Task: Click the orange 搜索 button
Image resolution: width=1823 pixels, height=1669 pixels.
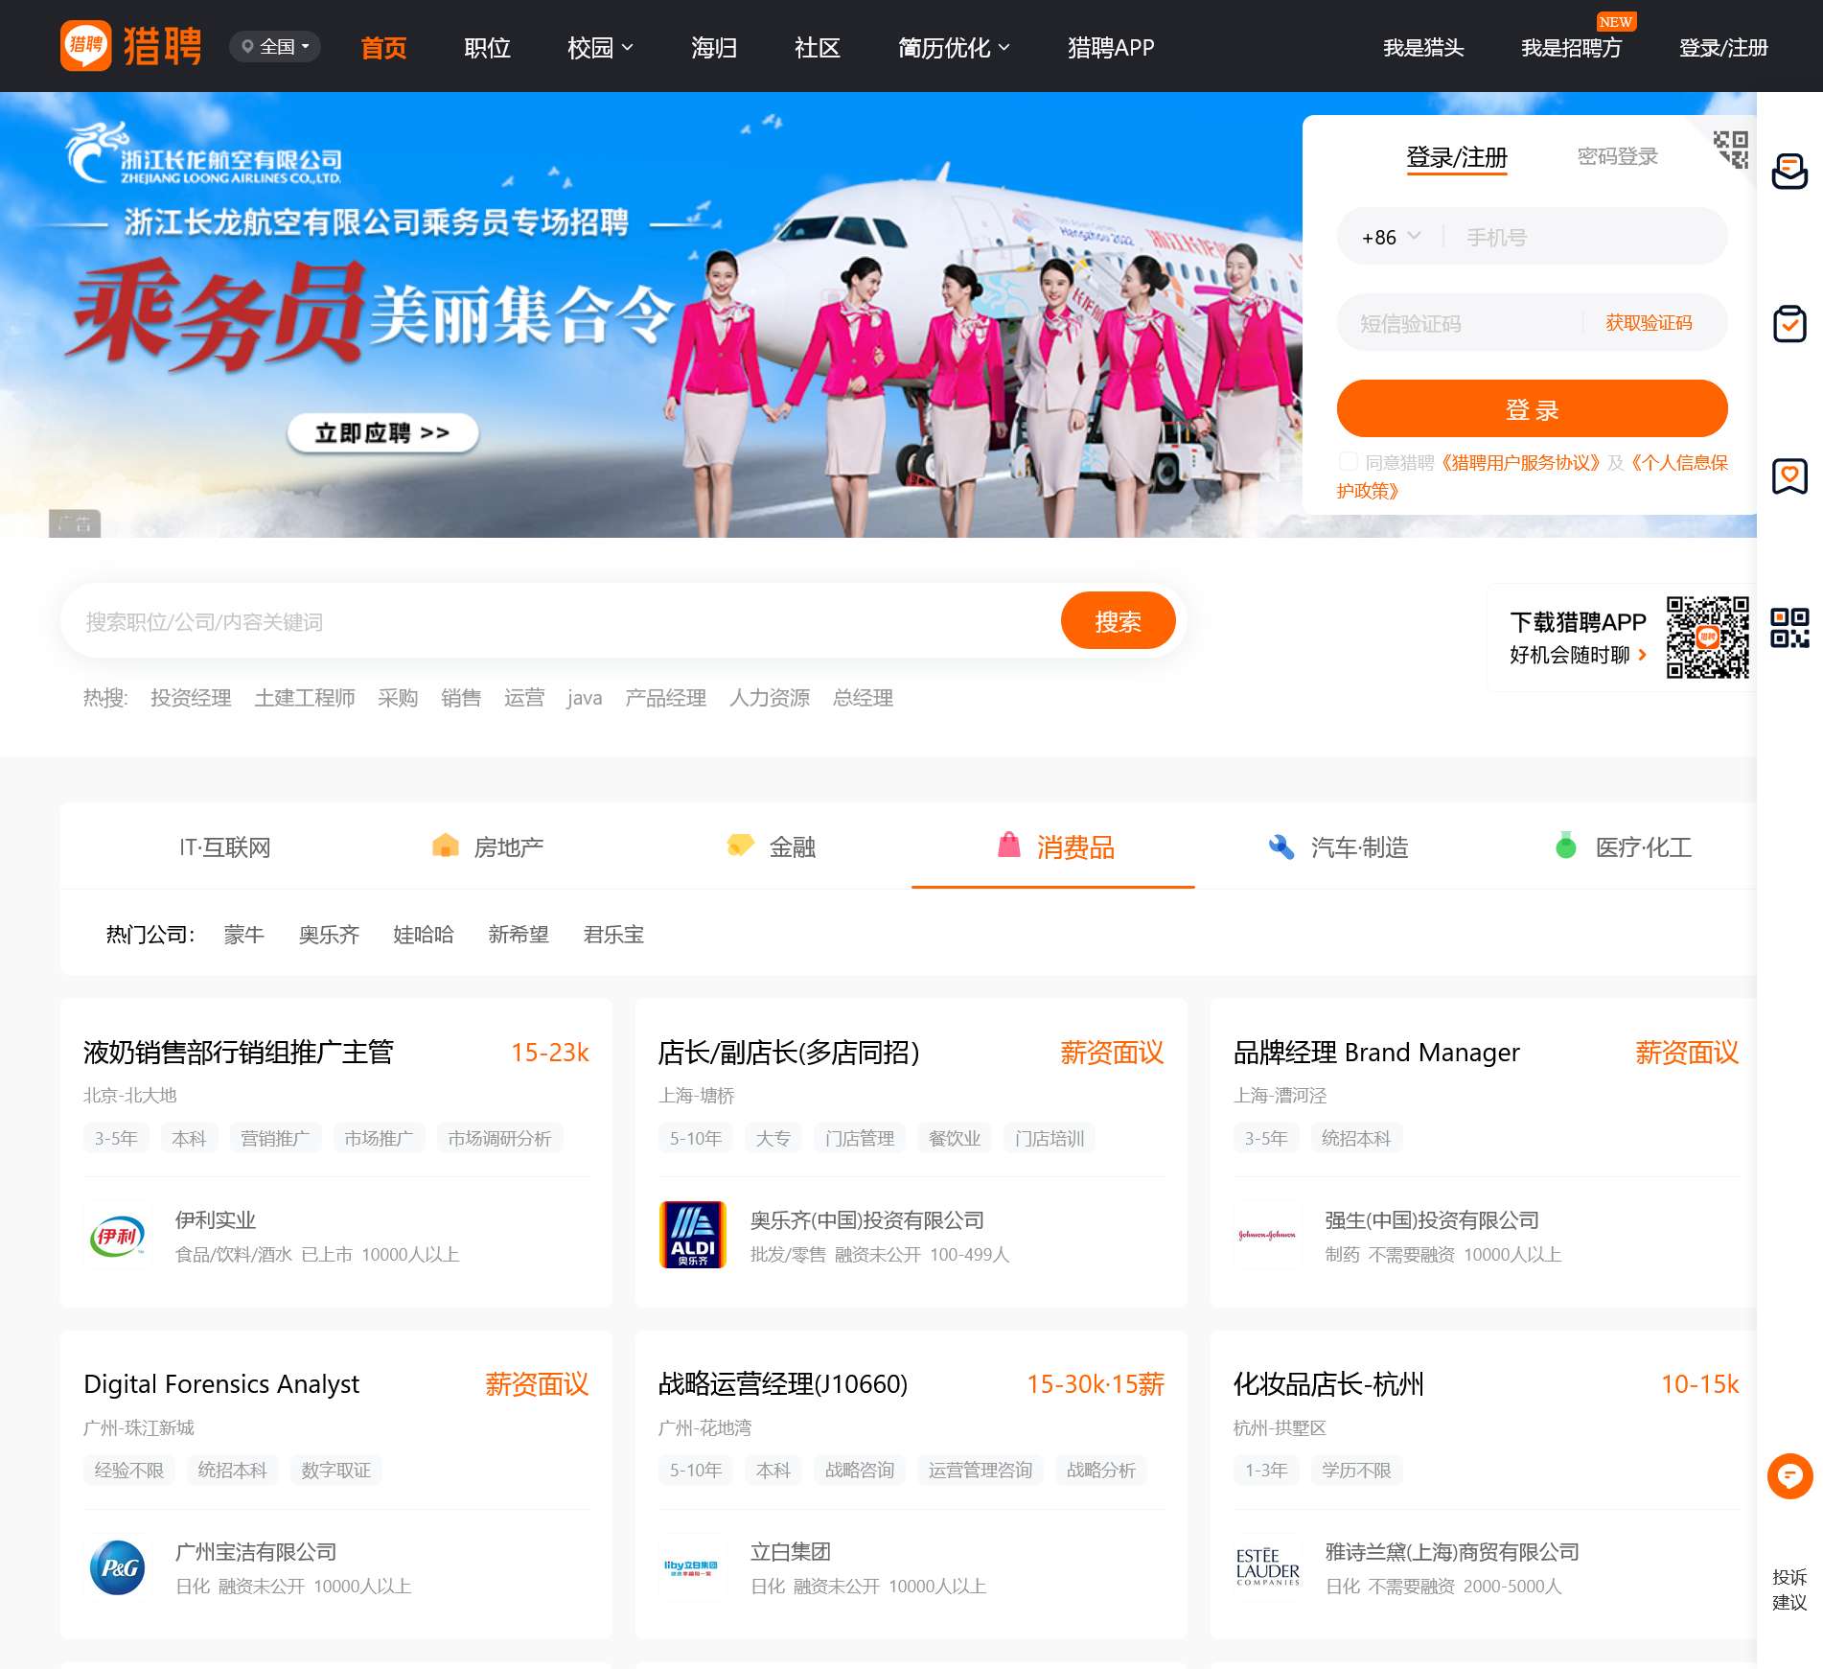Action: tap(1118, 621)
